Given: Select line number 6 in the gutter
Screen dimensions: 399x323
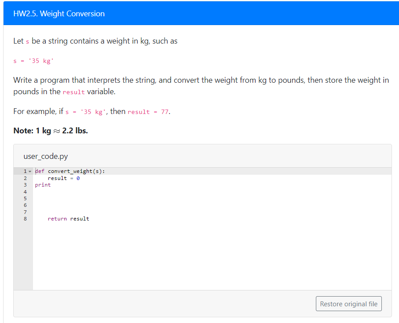Looking at the screenshot, I should [x=25, y=205].
